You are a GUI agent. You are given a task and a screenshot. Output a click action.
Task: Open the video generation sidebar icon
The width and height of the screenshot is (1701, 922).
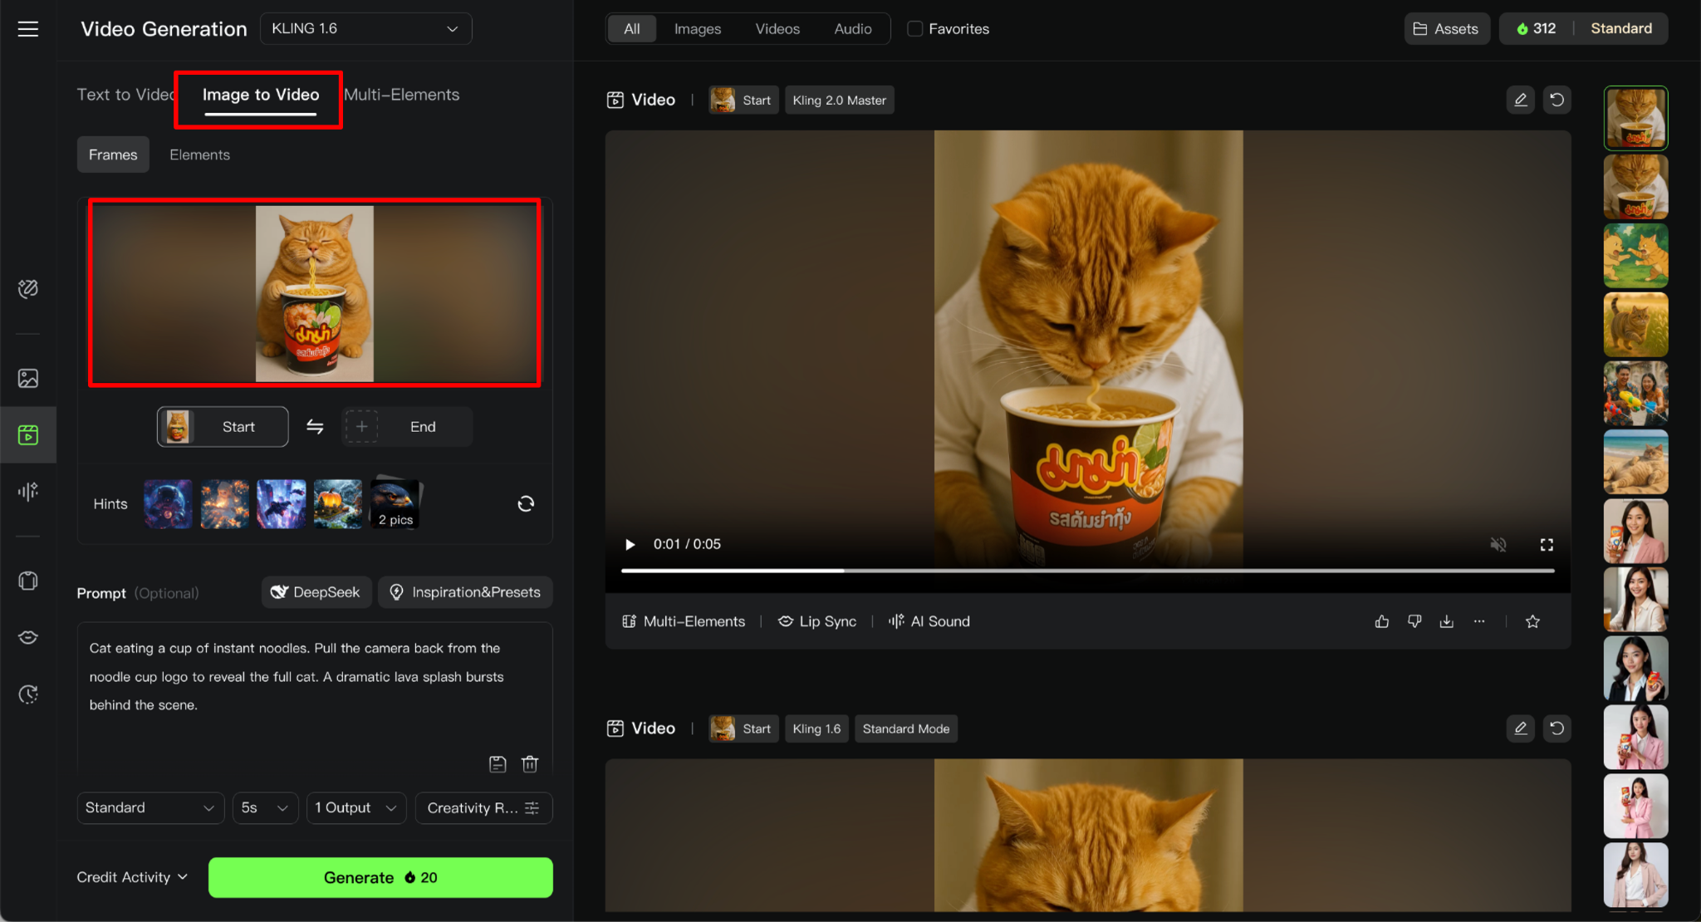pos(28,434)
